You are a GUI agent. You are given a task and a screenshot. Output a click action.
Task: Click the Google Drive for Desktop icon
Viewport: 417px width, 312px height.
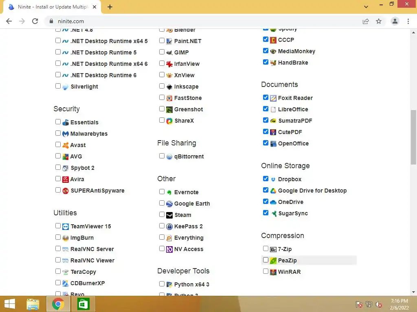pos(273,191)
